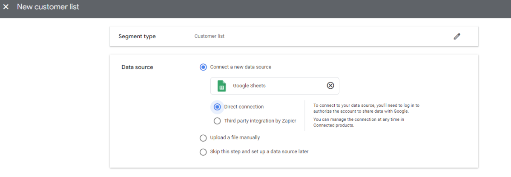511x177 pixels.
Task: Click the Customer list segment value
Action: tap(210, 36)
